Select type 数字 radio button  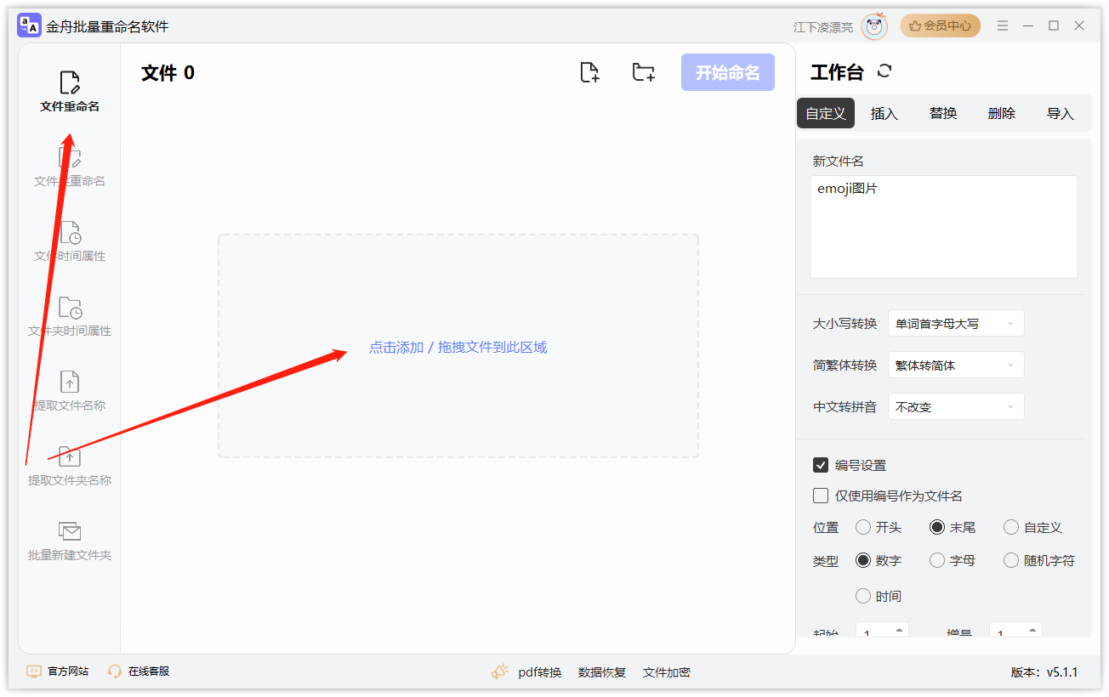[x=863, y=560]
